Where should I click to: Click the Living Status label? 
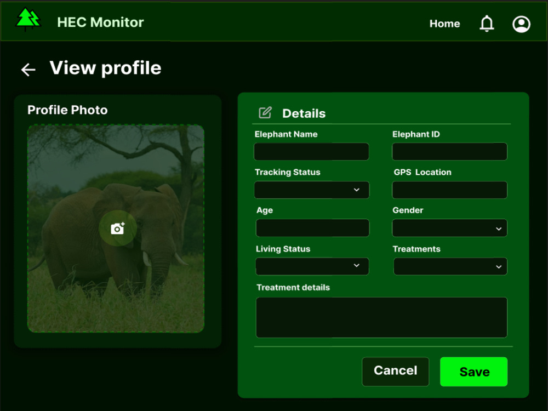point(283,249)
